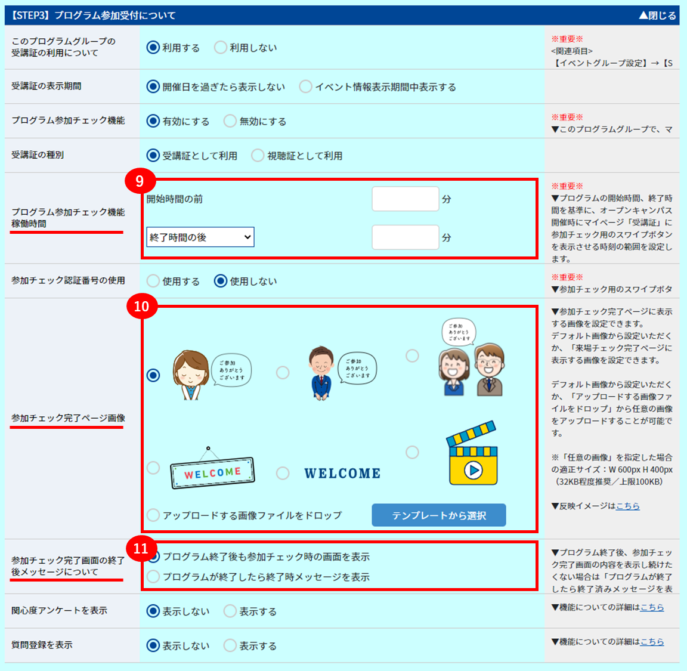Image resolution: width=687 pixels, height=671 pixels.
Task: Collapse STEP3 section with 閉じる
Action: point(657,16)
